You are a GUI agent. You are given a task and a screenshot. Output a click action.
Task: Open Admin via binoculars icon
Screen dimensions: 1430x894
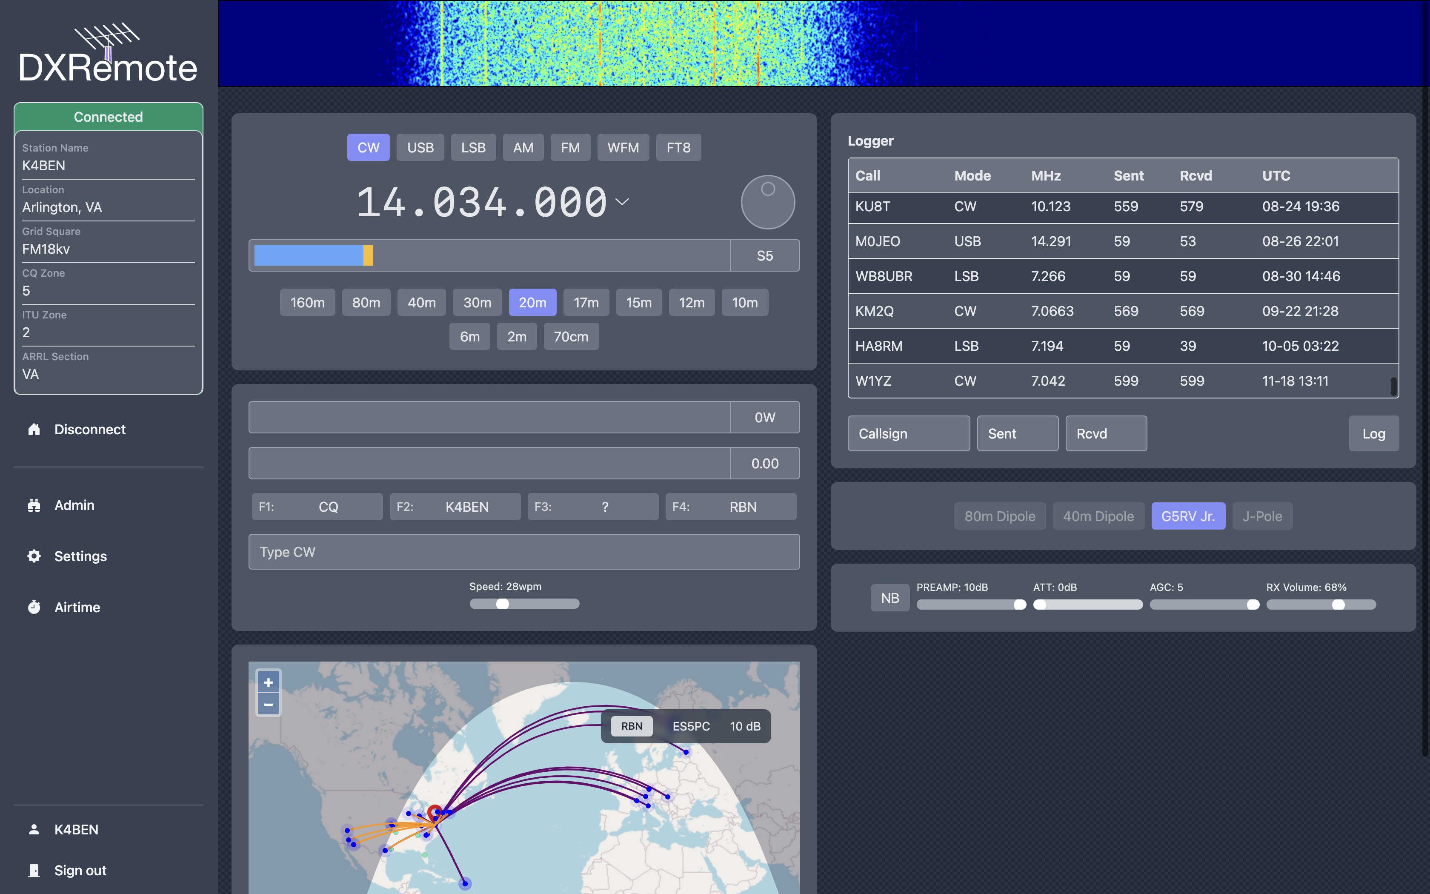[34, 505]
